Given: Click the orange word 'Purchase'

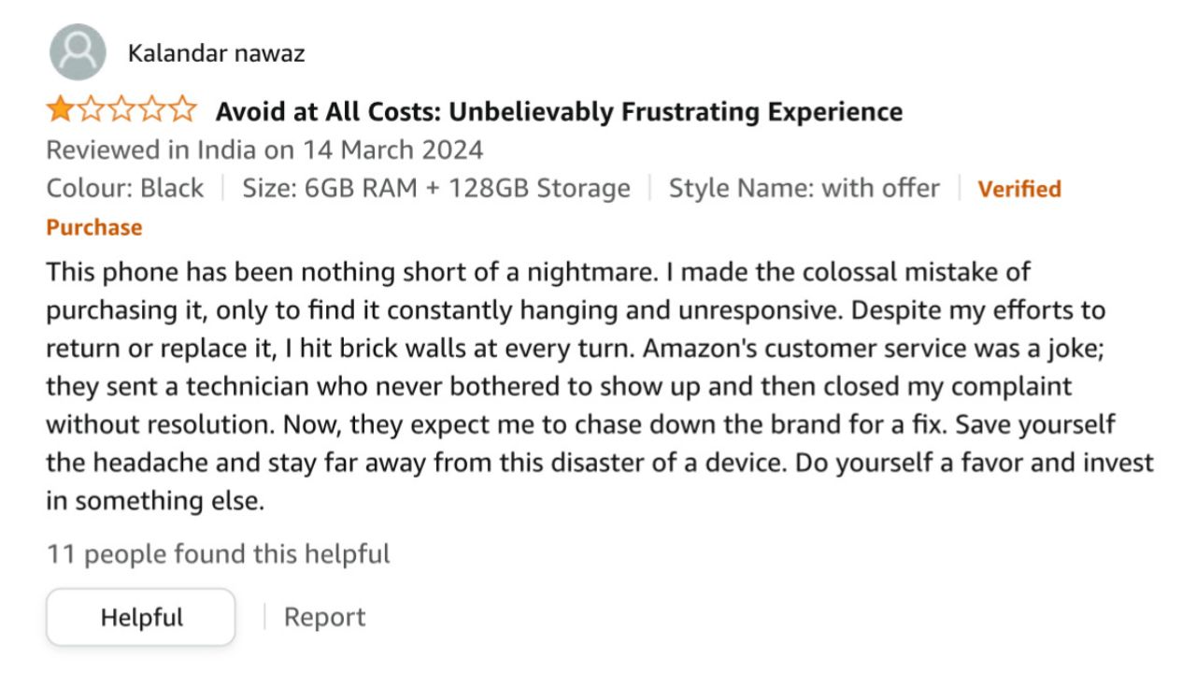Looking at the screenshot, I should click(x=94, y=227).
